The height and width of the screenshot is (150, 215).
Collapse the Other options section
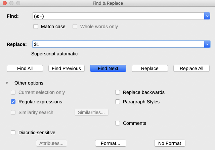pos(7,83)
